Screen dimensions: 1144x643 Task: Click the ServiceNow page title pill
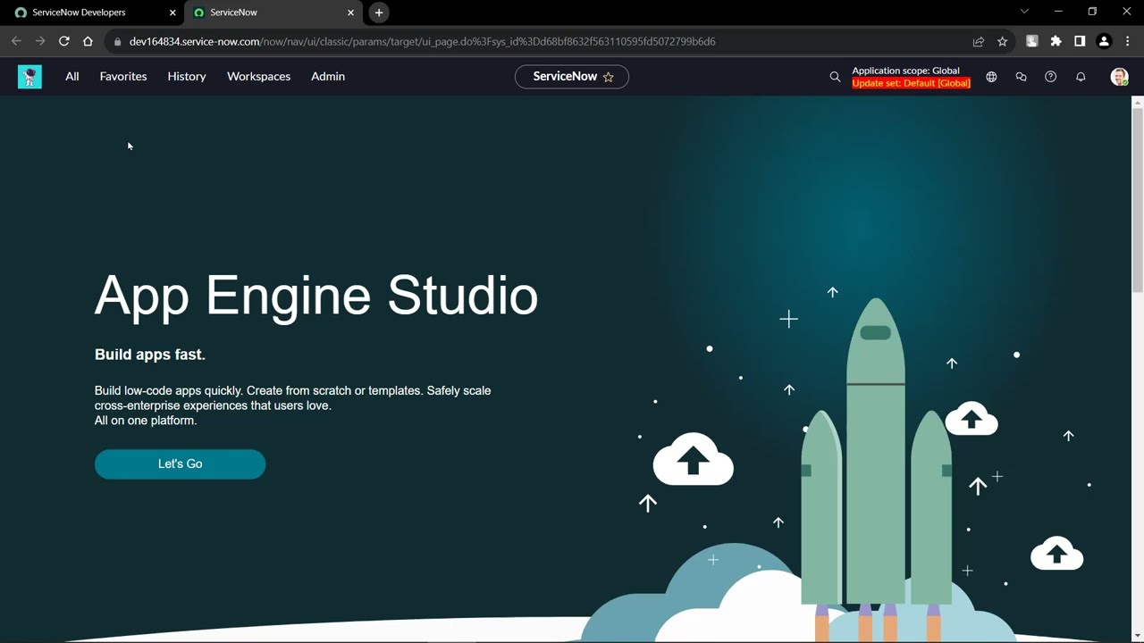(572, 77)
